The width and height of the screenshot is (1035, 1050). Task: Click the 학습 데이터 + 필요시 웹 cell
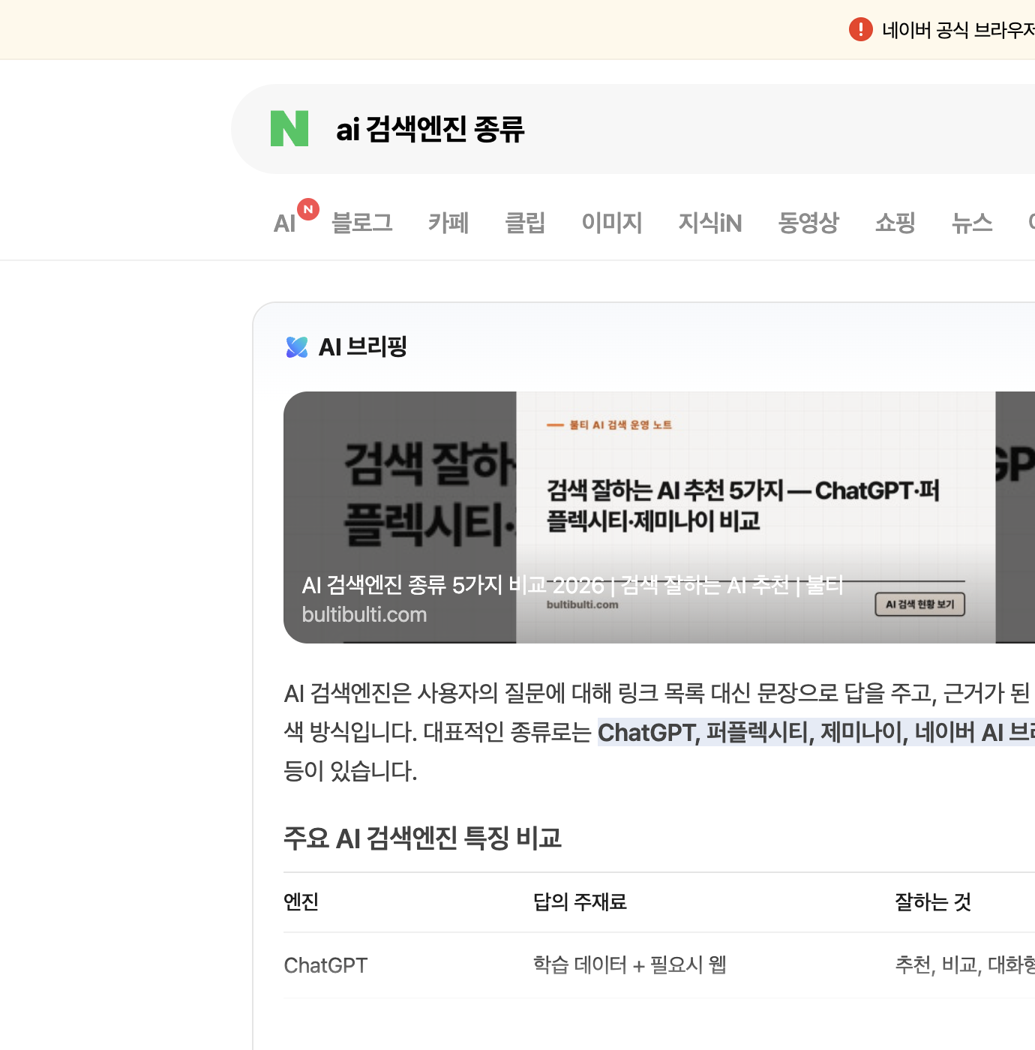pyautogui.click(x=630, y=965)
